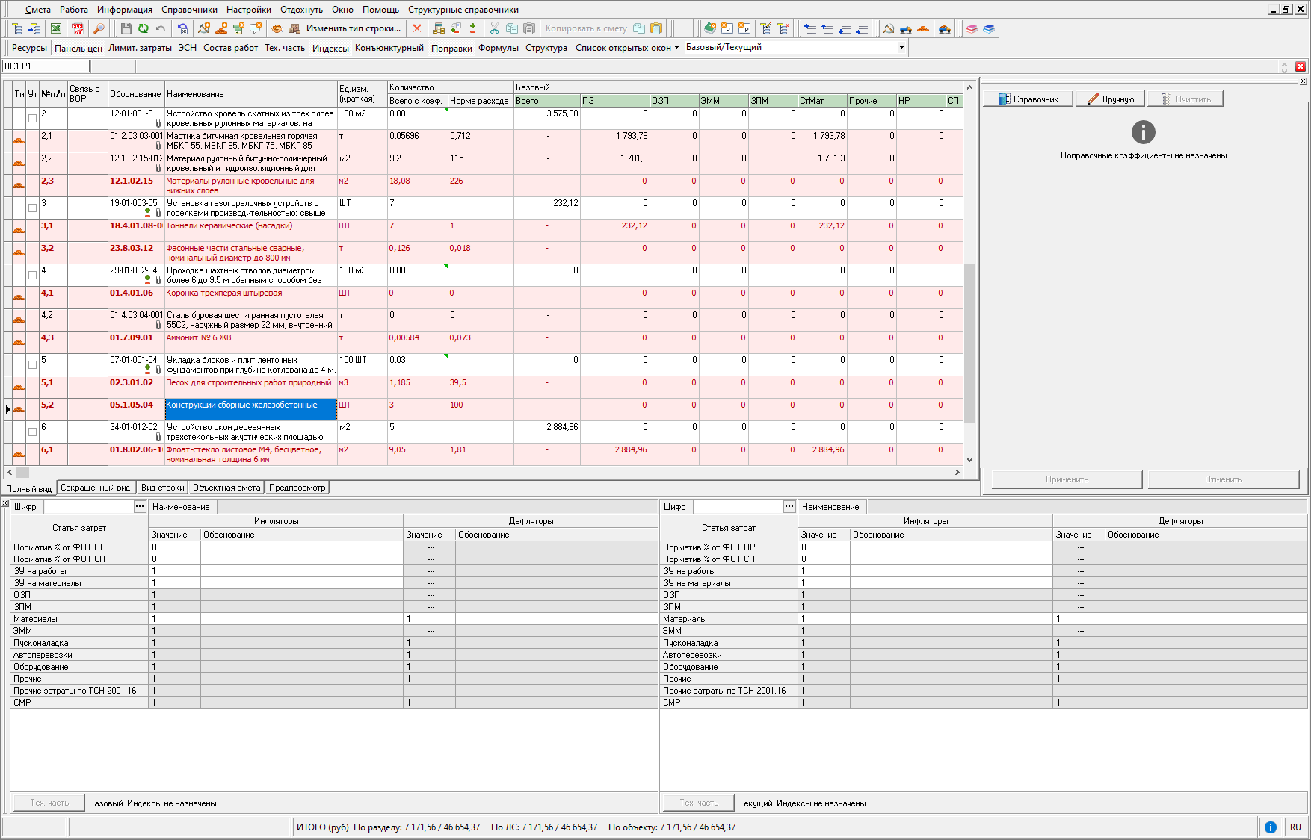The height and width of the screenshot is (840, 1311).
Task: Tick the checkbox for row 4
Action: 32,275
